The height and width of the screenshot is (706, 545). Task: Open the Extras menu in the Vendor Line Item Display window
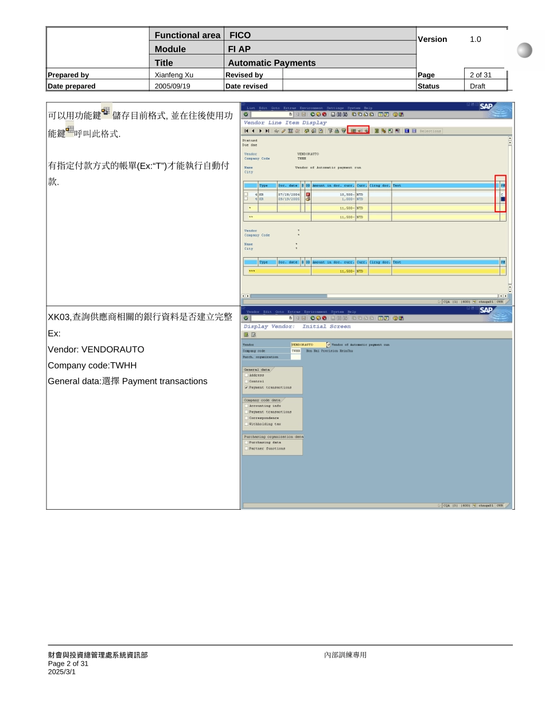[290, 108]
